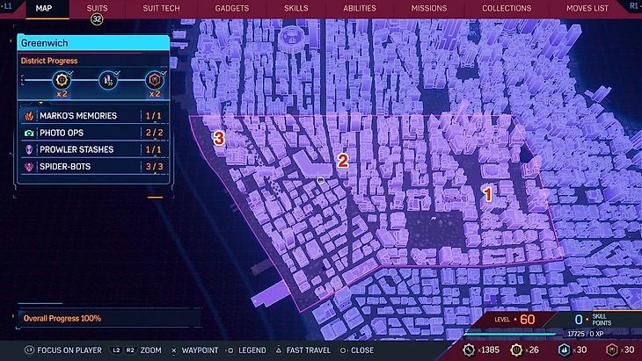Select the middle fast travel reward icon

pos(107,82)
